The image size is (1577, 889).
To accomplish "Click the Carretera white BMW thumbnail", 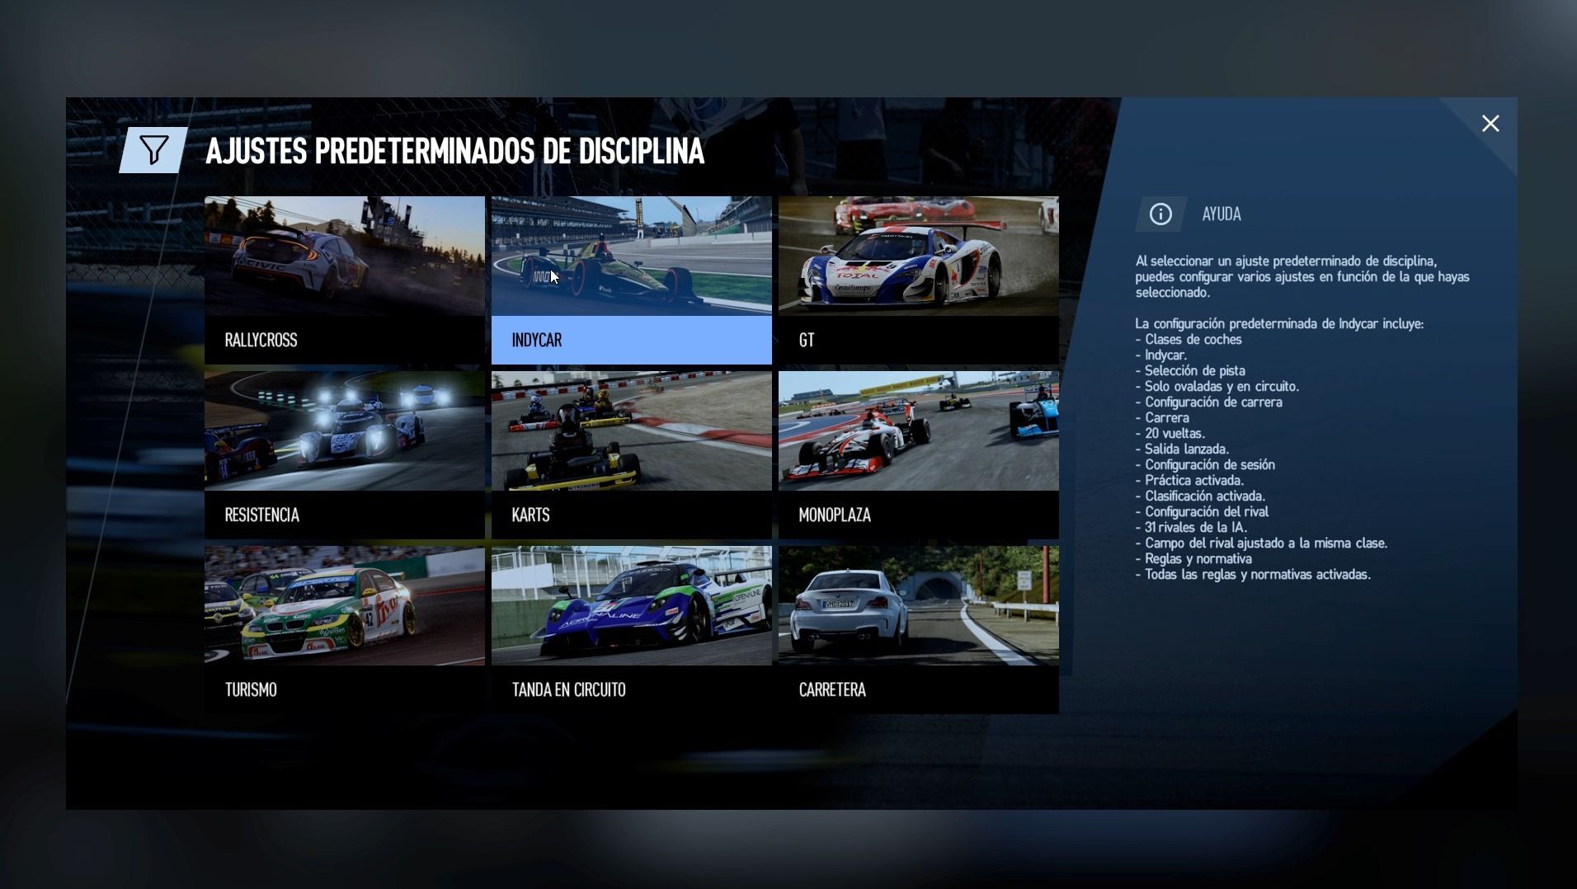I will tap(918, 606).
